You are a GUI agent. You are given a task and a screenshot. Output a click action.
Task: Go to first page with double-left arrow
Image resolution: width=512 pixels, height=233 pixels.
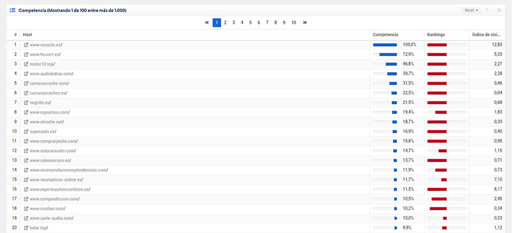pyautogui.click(x=206, y=22)
